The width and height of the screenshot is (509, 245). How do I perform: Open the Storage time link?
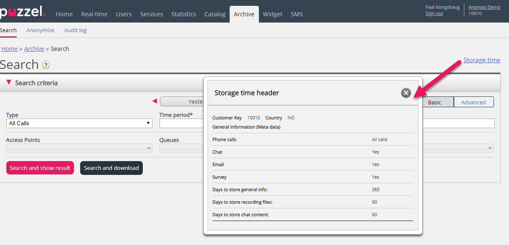pyautogui.click(x=481, y=60)
